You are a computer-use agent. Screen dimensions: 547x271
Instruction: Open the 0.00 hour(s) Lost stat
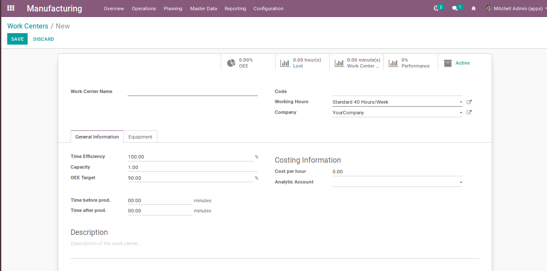point(302,62)
